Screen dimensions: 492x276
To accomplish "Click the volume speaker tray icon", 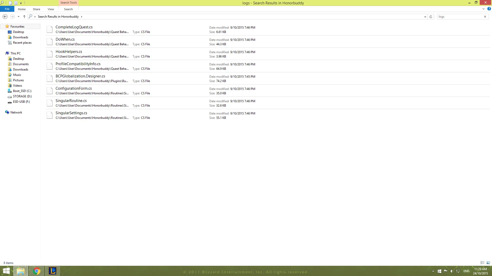I will point(452,271).
